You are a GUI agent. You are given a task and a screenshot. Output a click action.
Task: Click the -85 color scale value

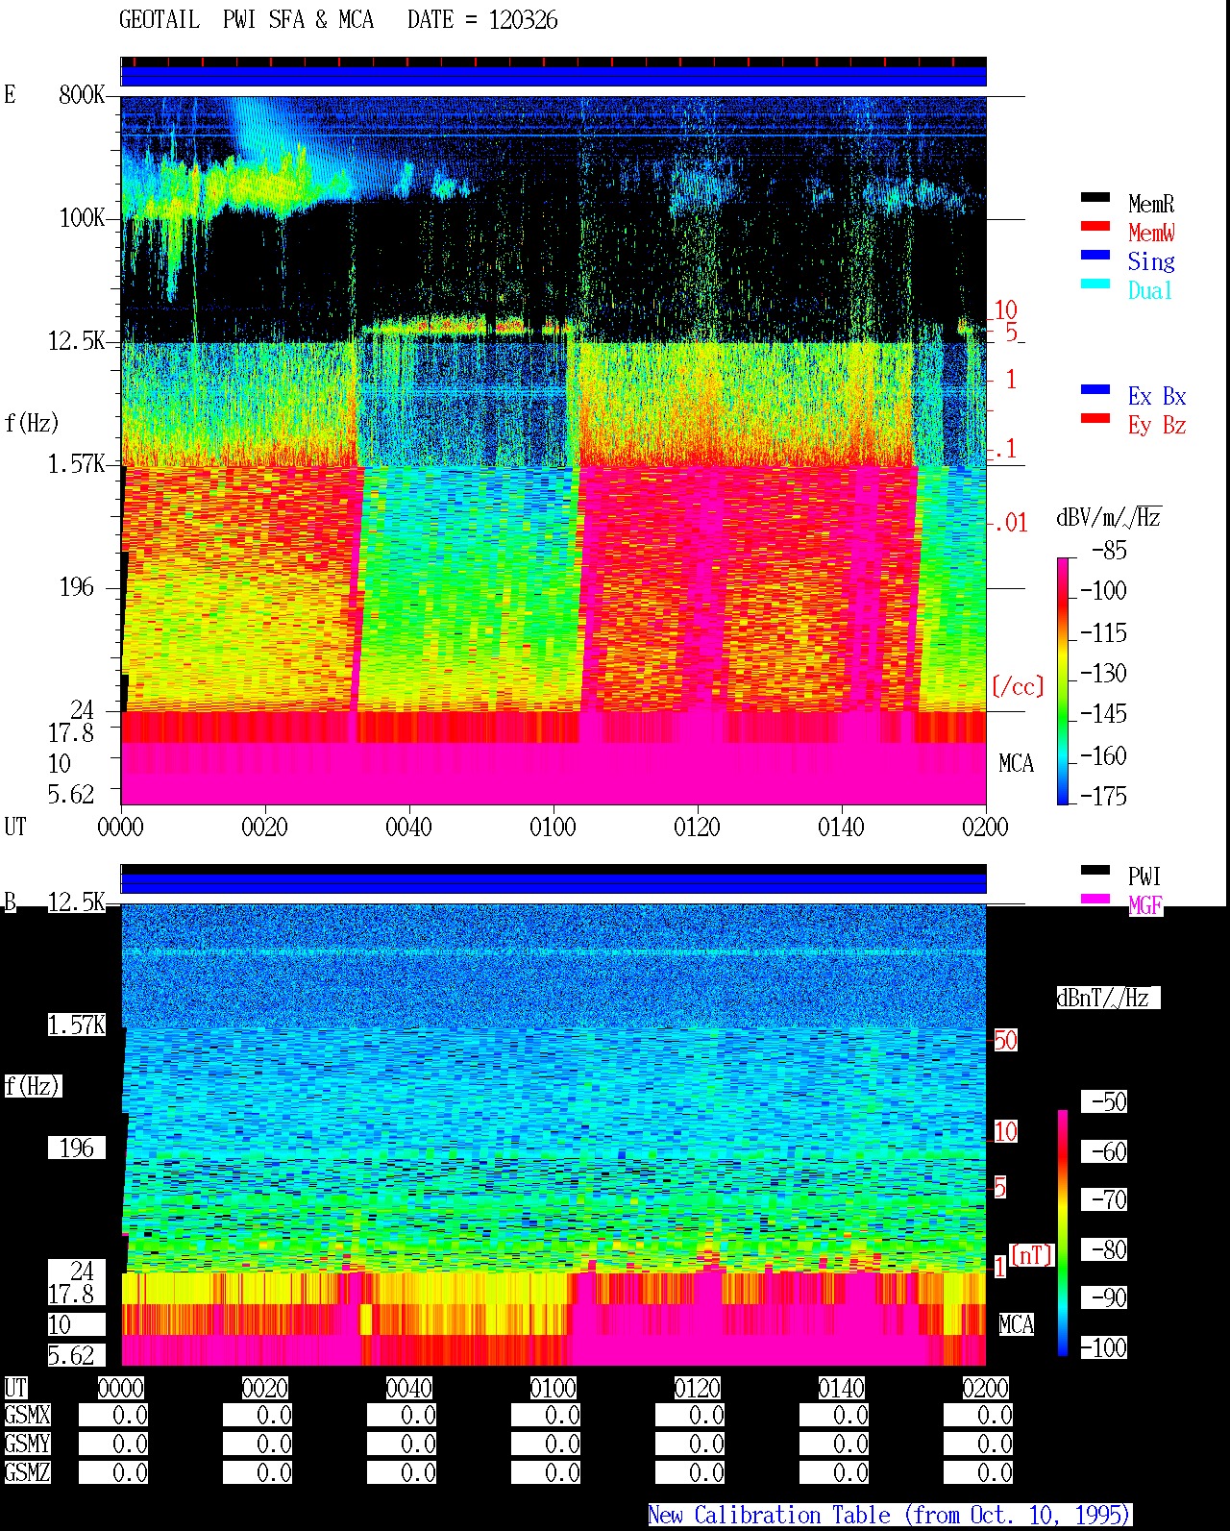pos(1109,551)
